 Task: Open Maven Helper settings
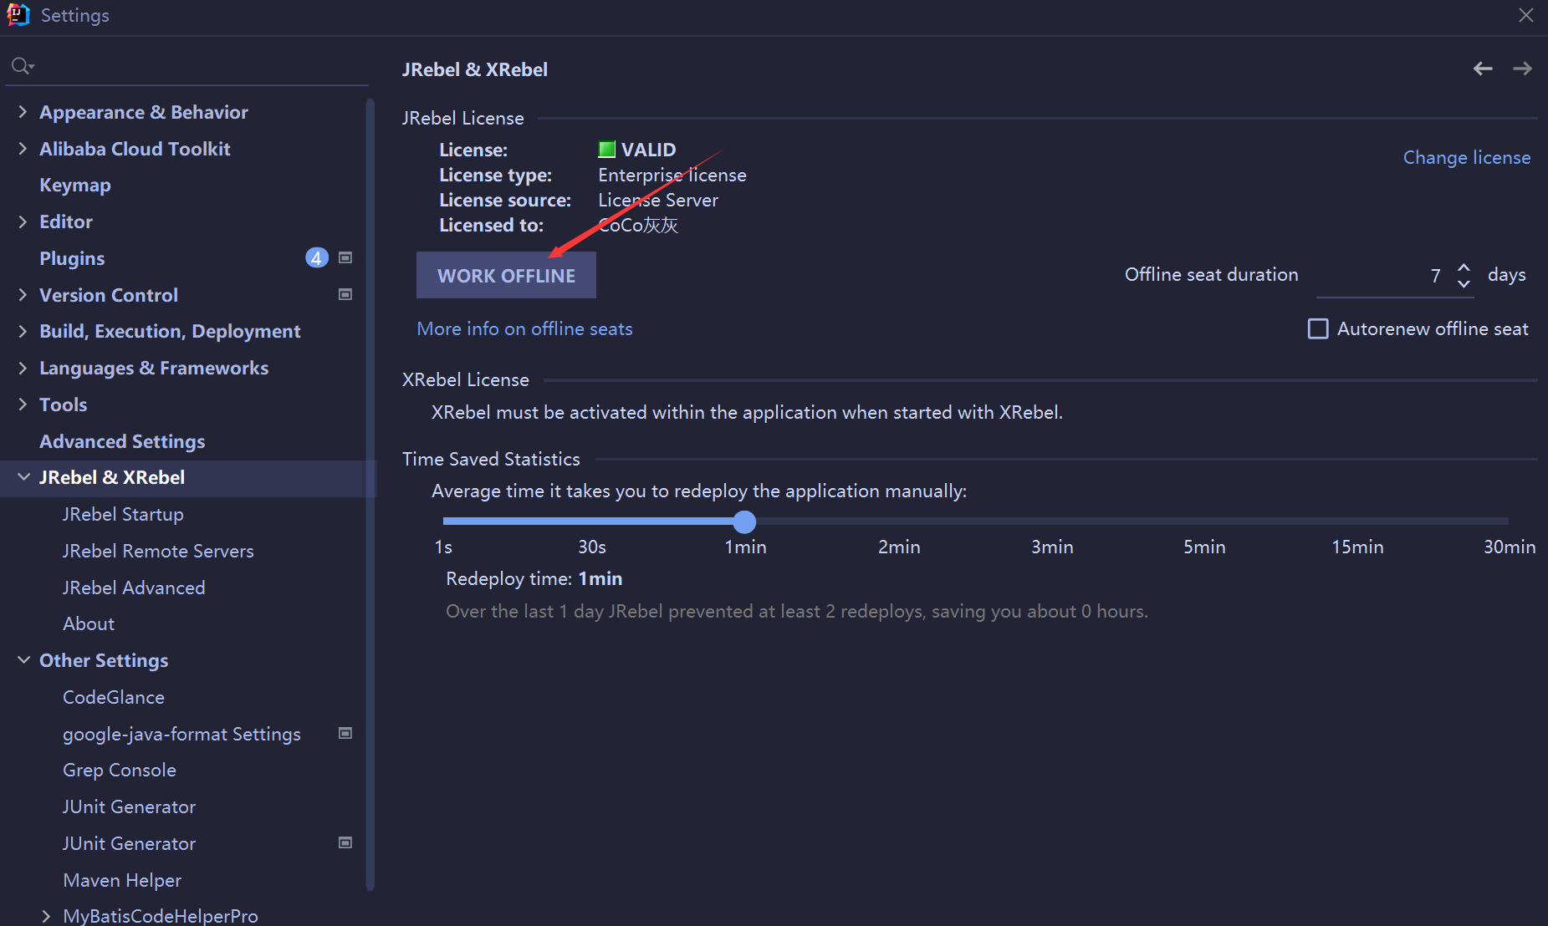click(122, 880)
